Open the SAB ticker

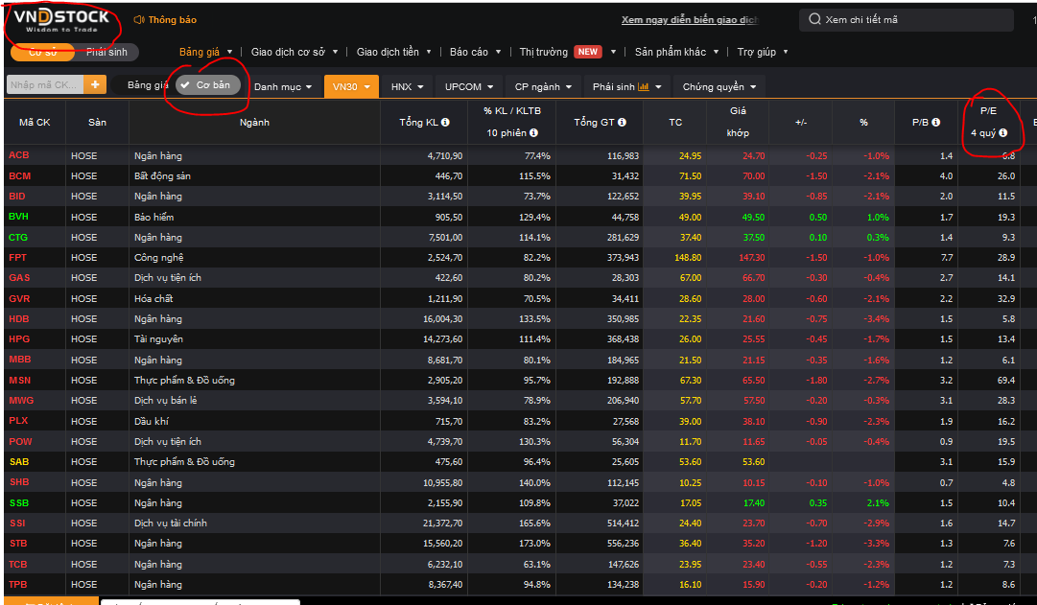point(19,461)
